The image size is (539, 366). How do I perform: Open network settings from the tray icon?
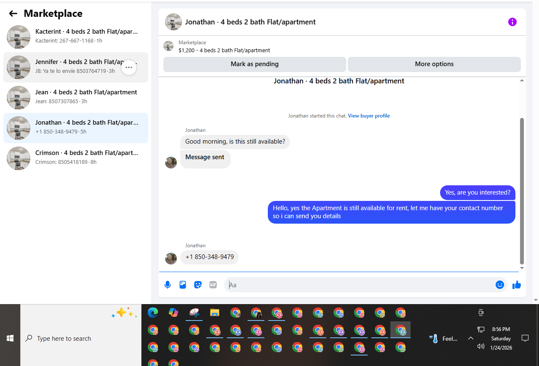(480, 329)
